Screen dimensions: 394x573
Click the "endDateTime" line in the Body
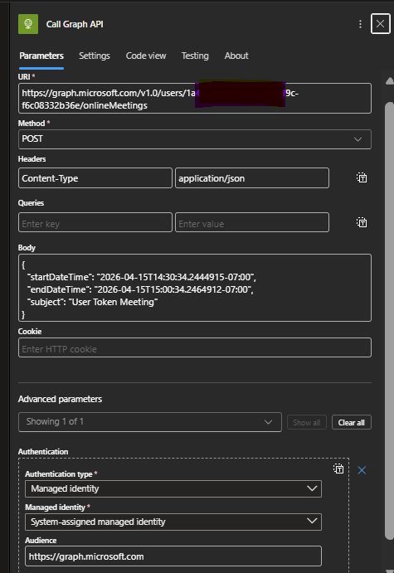click(140, 289)
